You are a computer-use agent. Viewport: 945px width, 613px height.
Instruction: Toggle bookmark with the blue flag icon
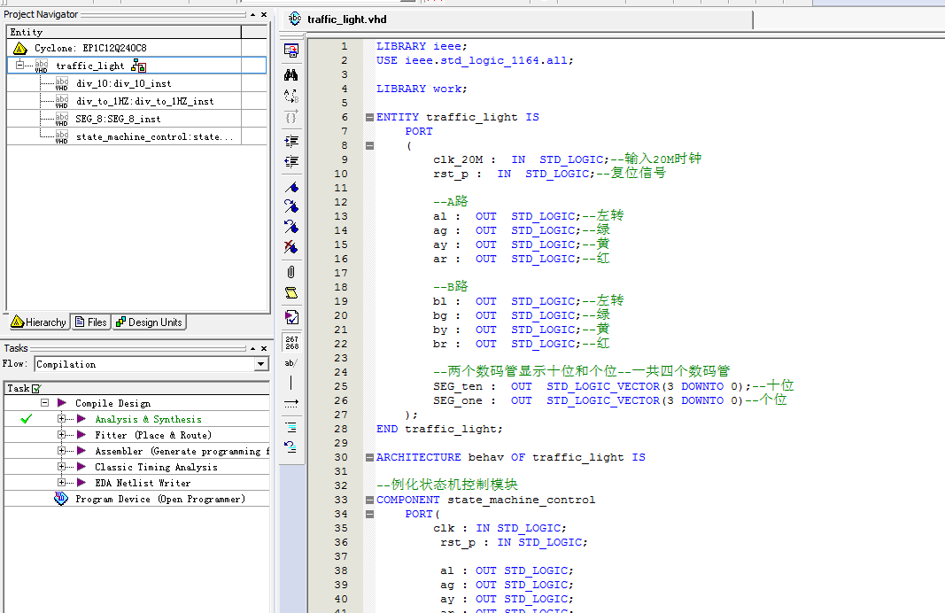290,187
